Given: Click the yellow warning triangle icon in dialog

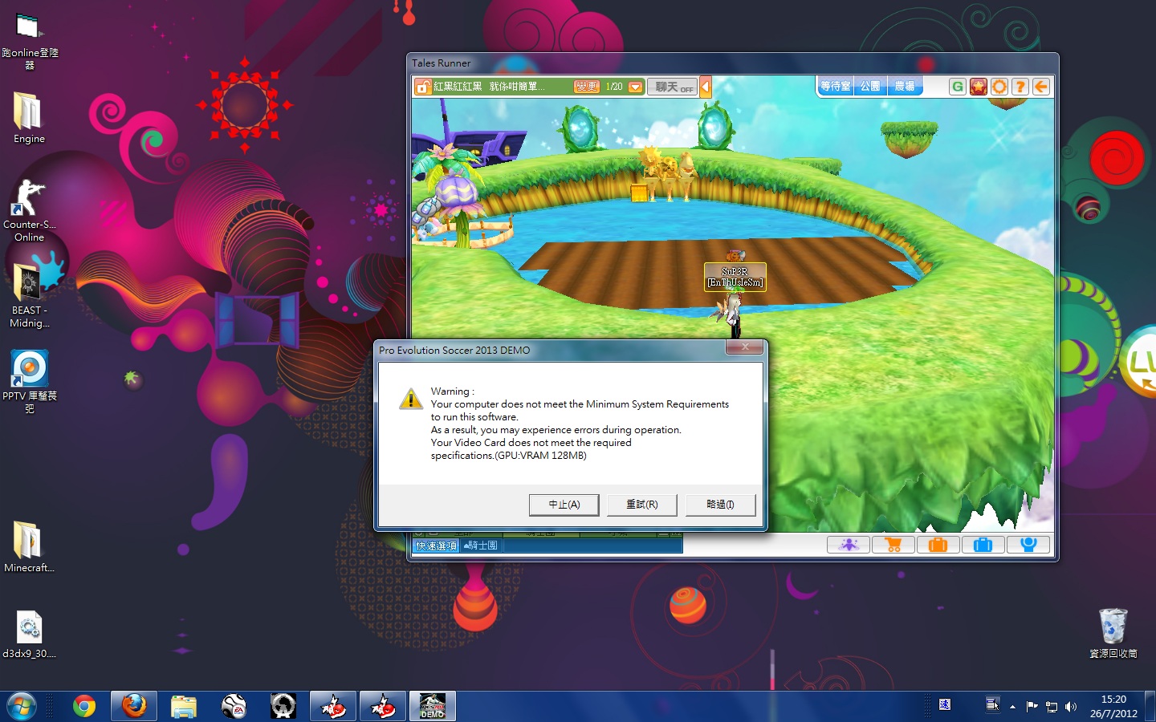Looking at the screenshot, I should point(411,398).
